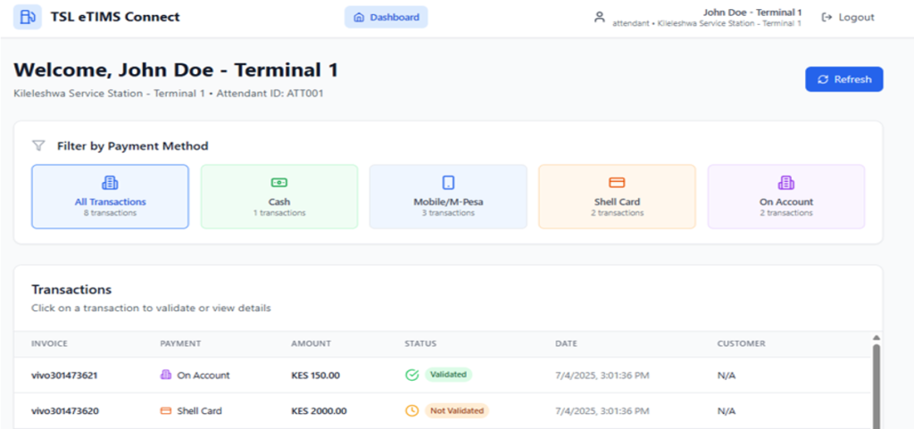Click the STATUS column header
Screen dimensions: 914x429
pyautogui.click(x=420, y=343)
